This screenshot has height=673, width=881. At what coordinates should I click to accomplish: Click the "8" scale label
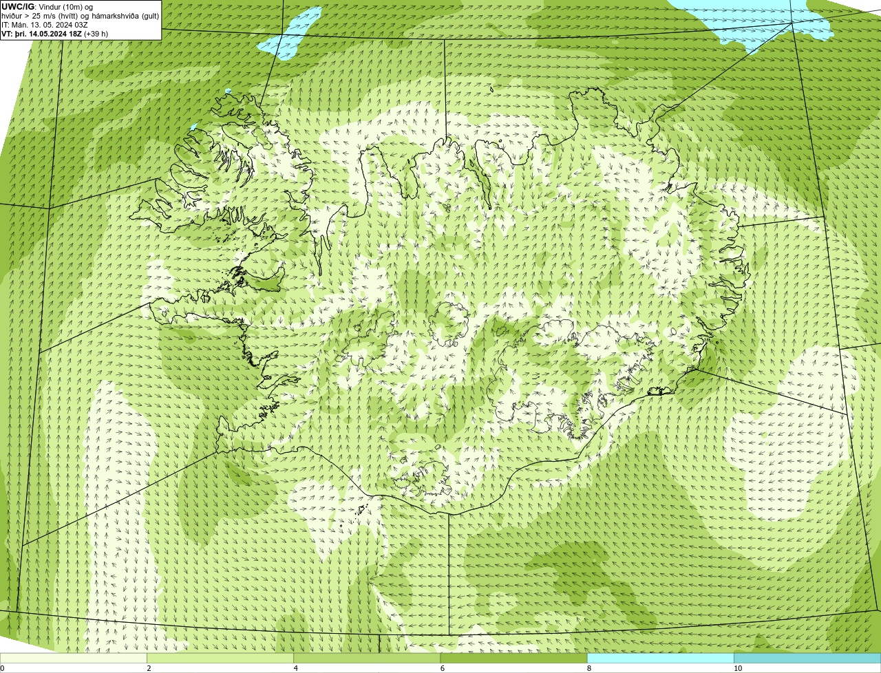click(x=589, y=668)
